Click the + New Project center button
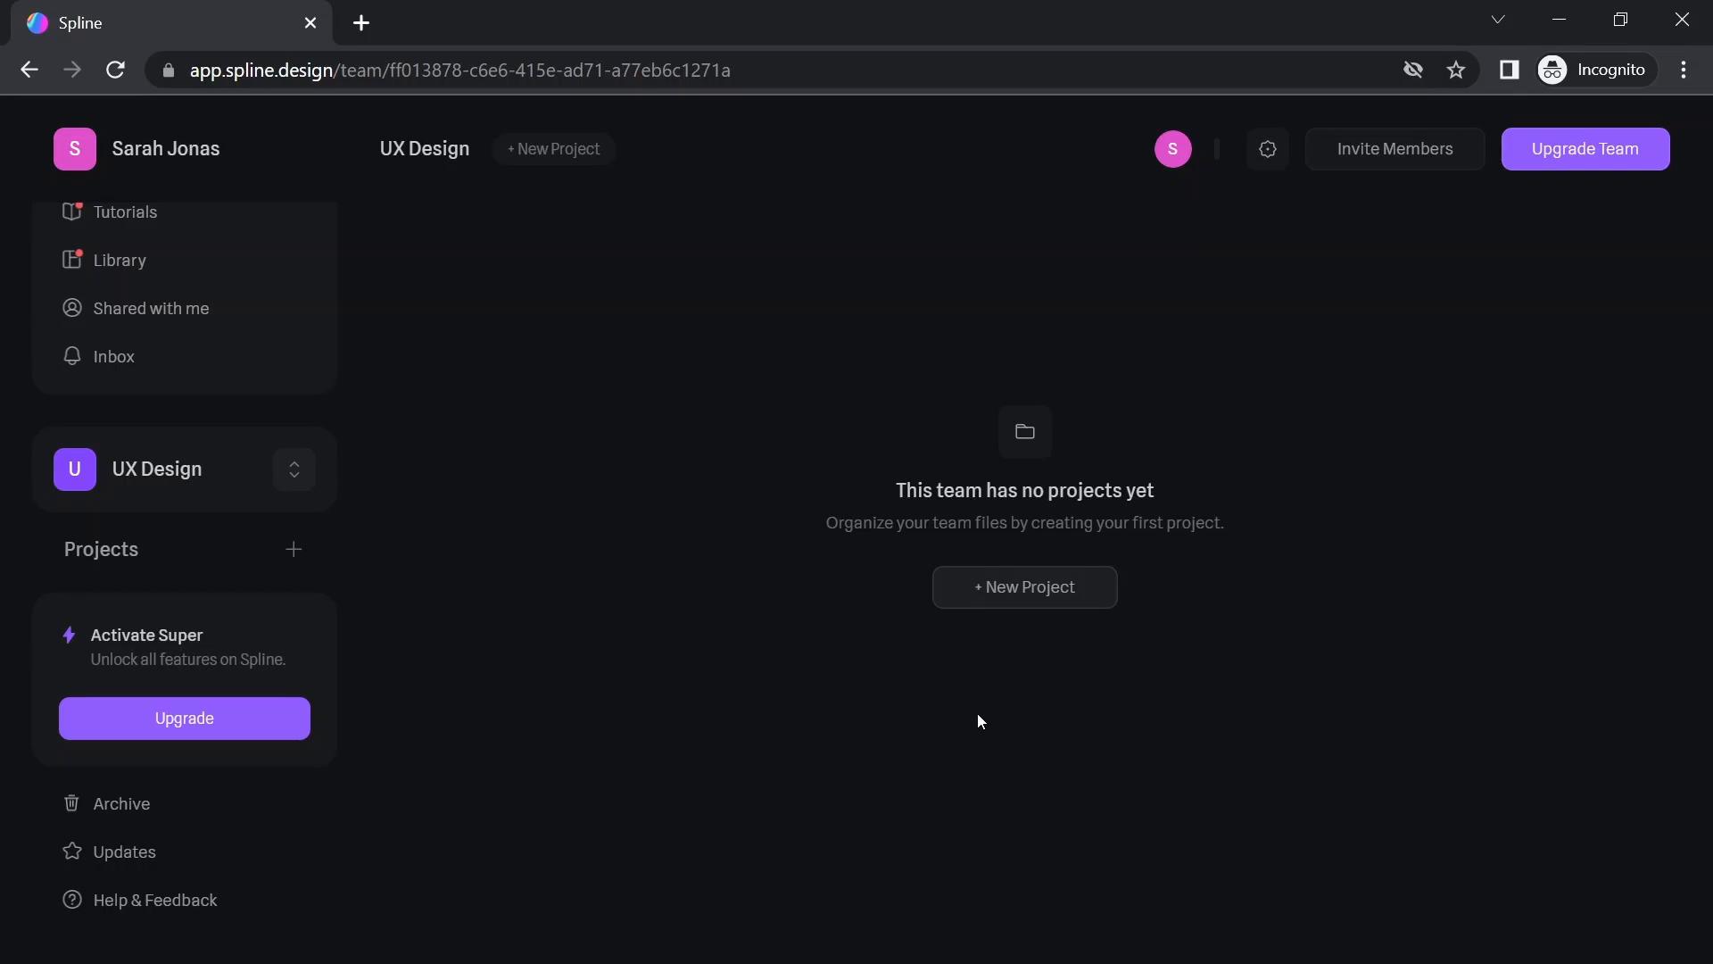1713x964 pixels. coord(1023,586)
